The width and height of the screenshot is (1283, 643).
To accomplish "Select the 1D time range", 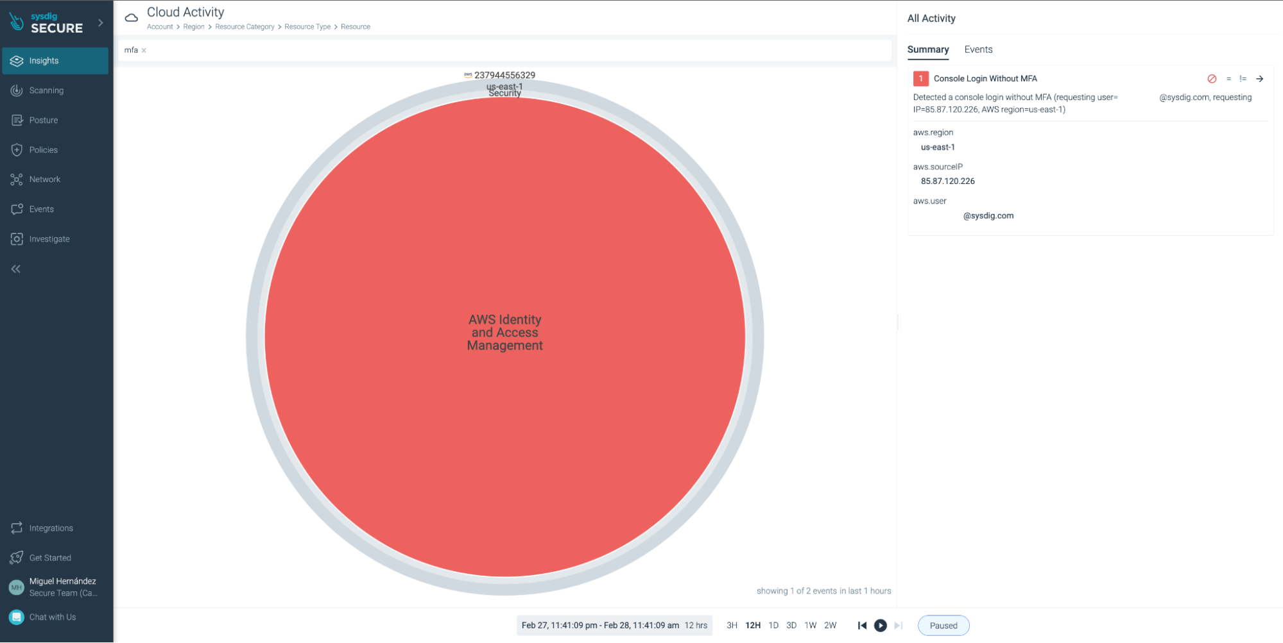I will pos(773,626).
